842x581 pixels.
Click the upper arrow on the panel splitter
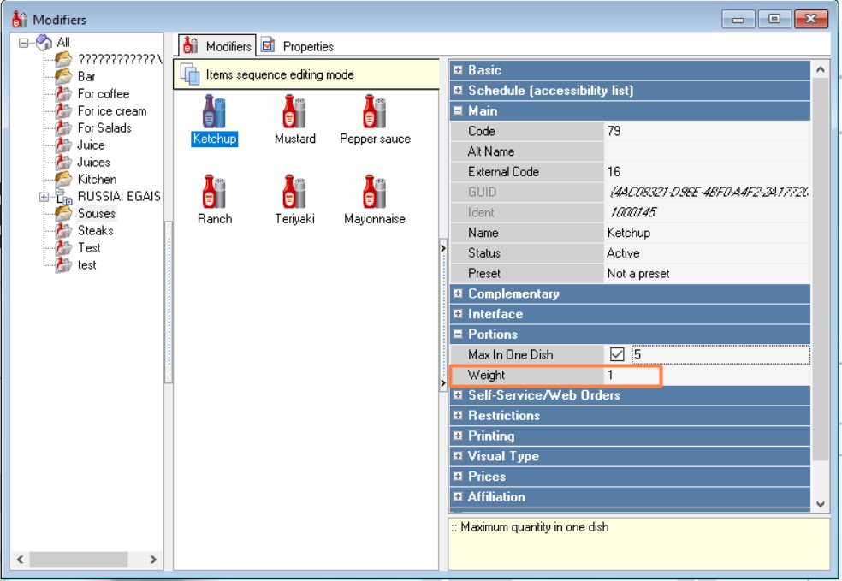pyautogui.click(x=443, y=248)
